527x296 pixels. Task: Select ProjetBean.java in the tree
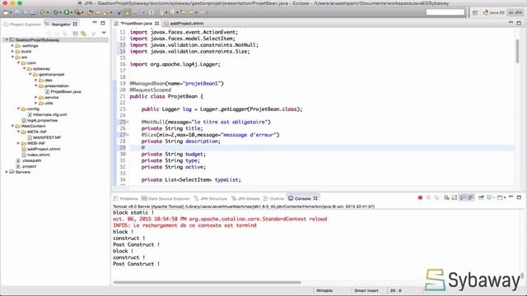click(x=63, y=91)
